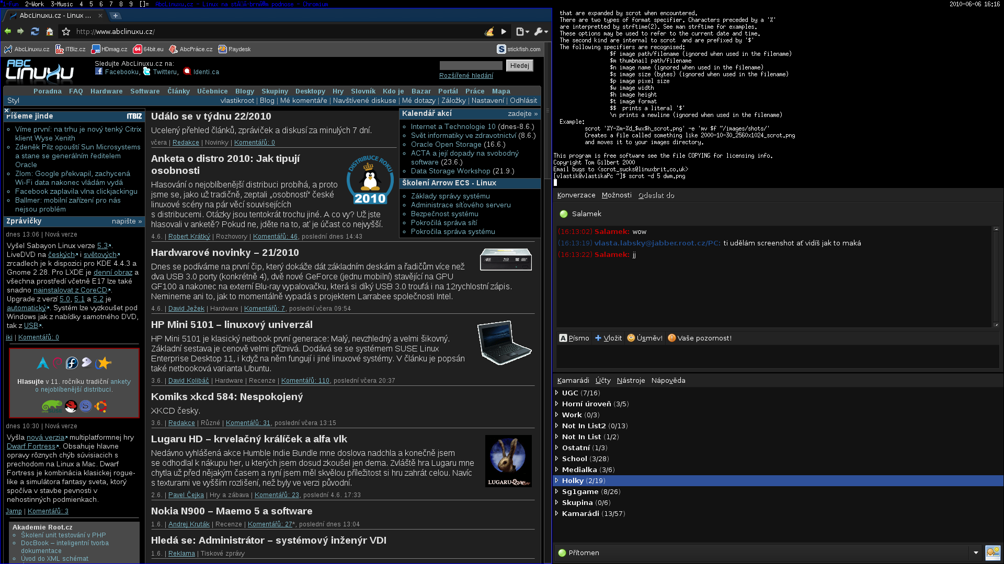1004x564 pixels.
Task: Open the Poradna site menu
Action: coord(48,91)
